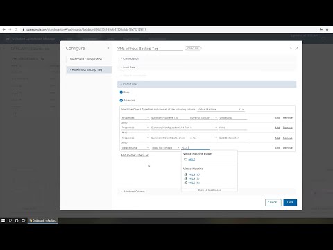333x250 pixels.
Task: Open the Virtual Machine object type dropdown
Action: pyautogui.click(x=243, y=109)
